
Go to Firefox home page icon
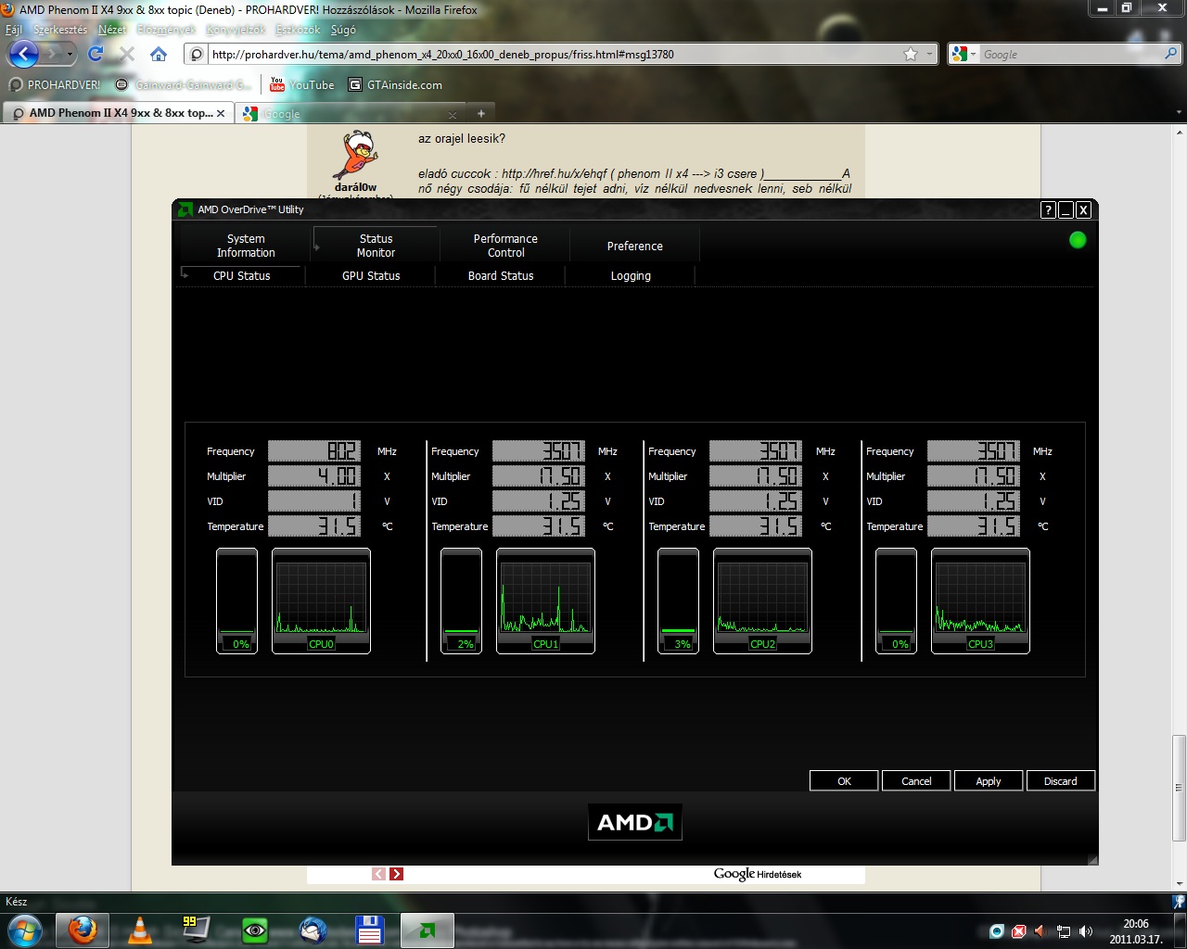(159, 54)
